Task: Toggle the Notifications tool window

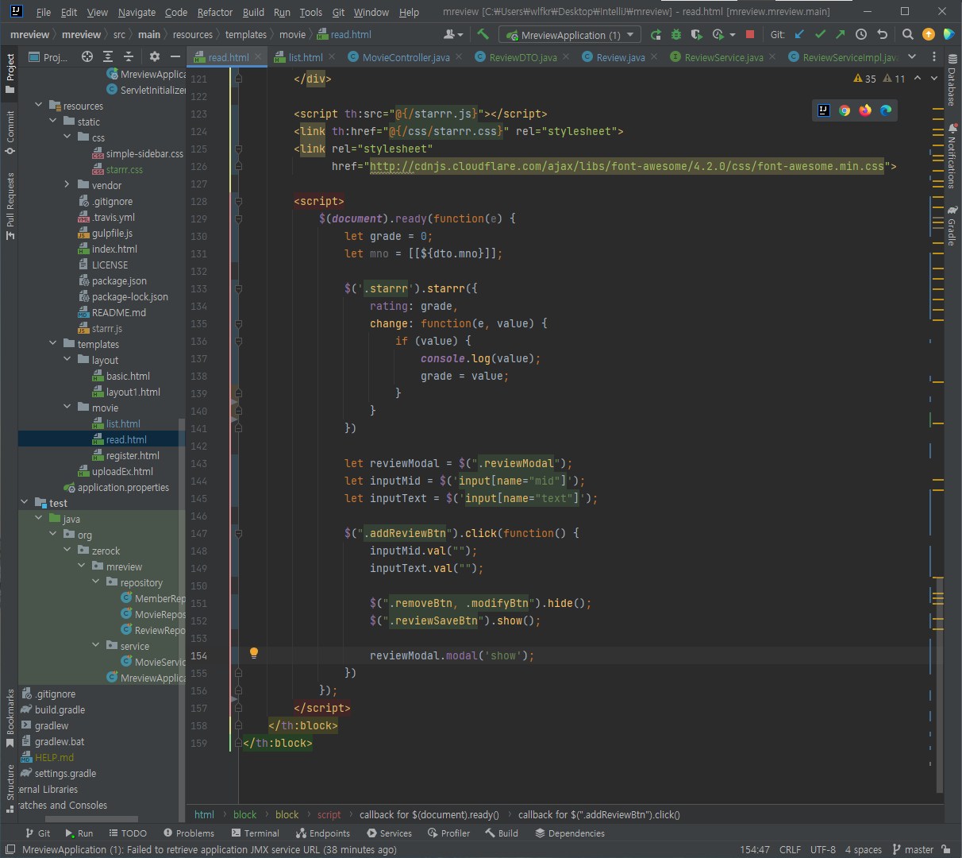Action: pyautogui.click(x=952, y=156)
